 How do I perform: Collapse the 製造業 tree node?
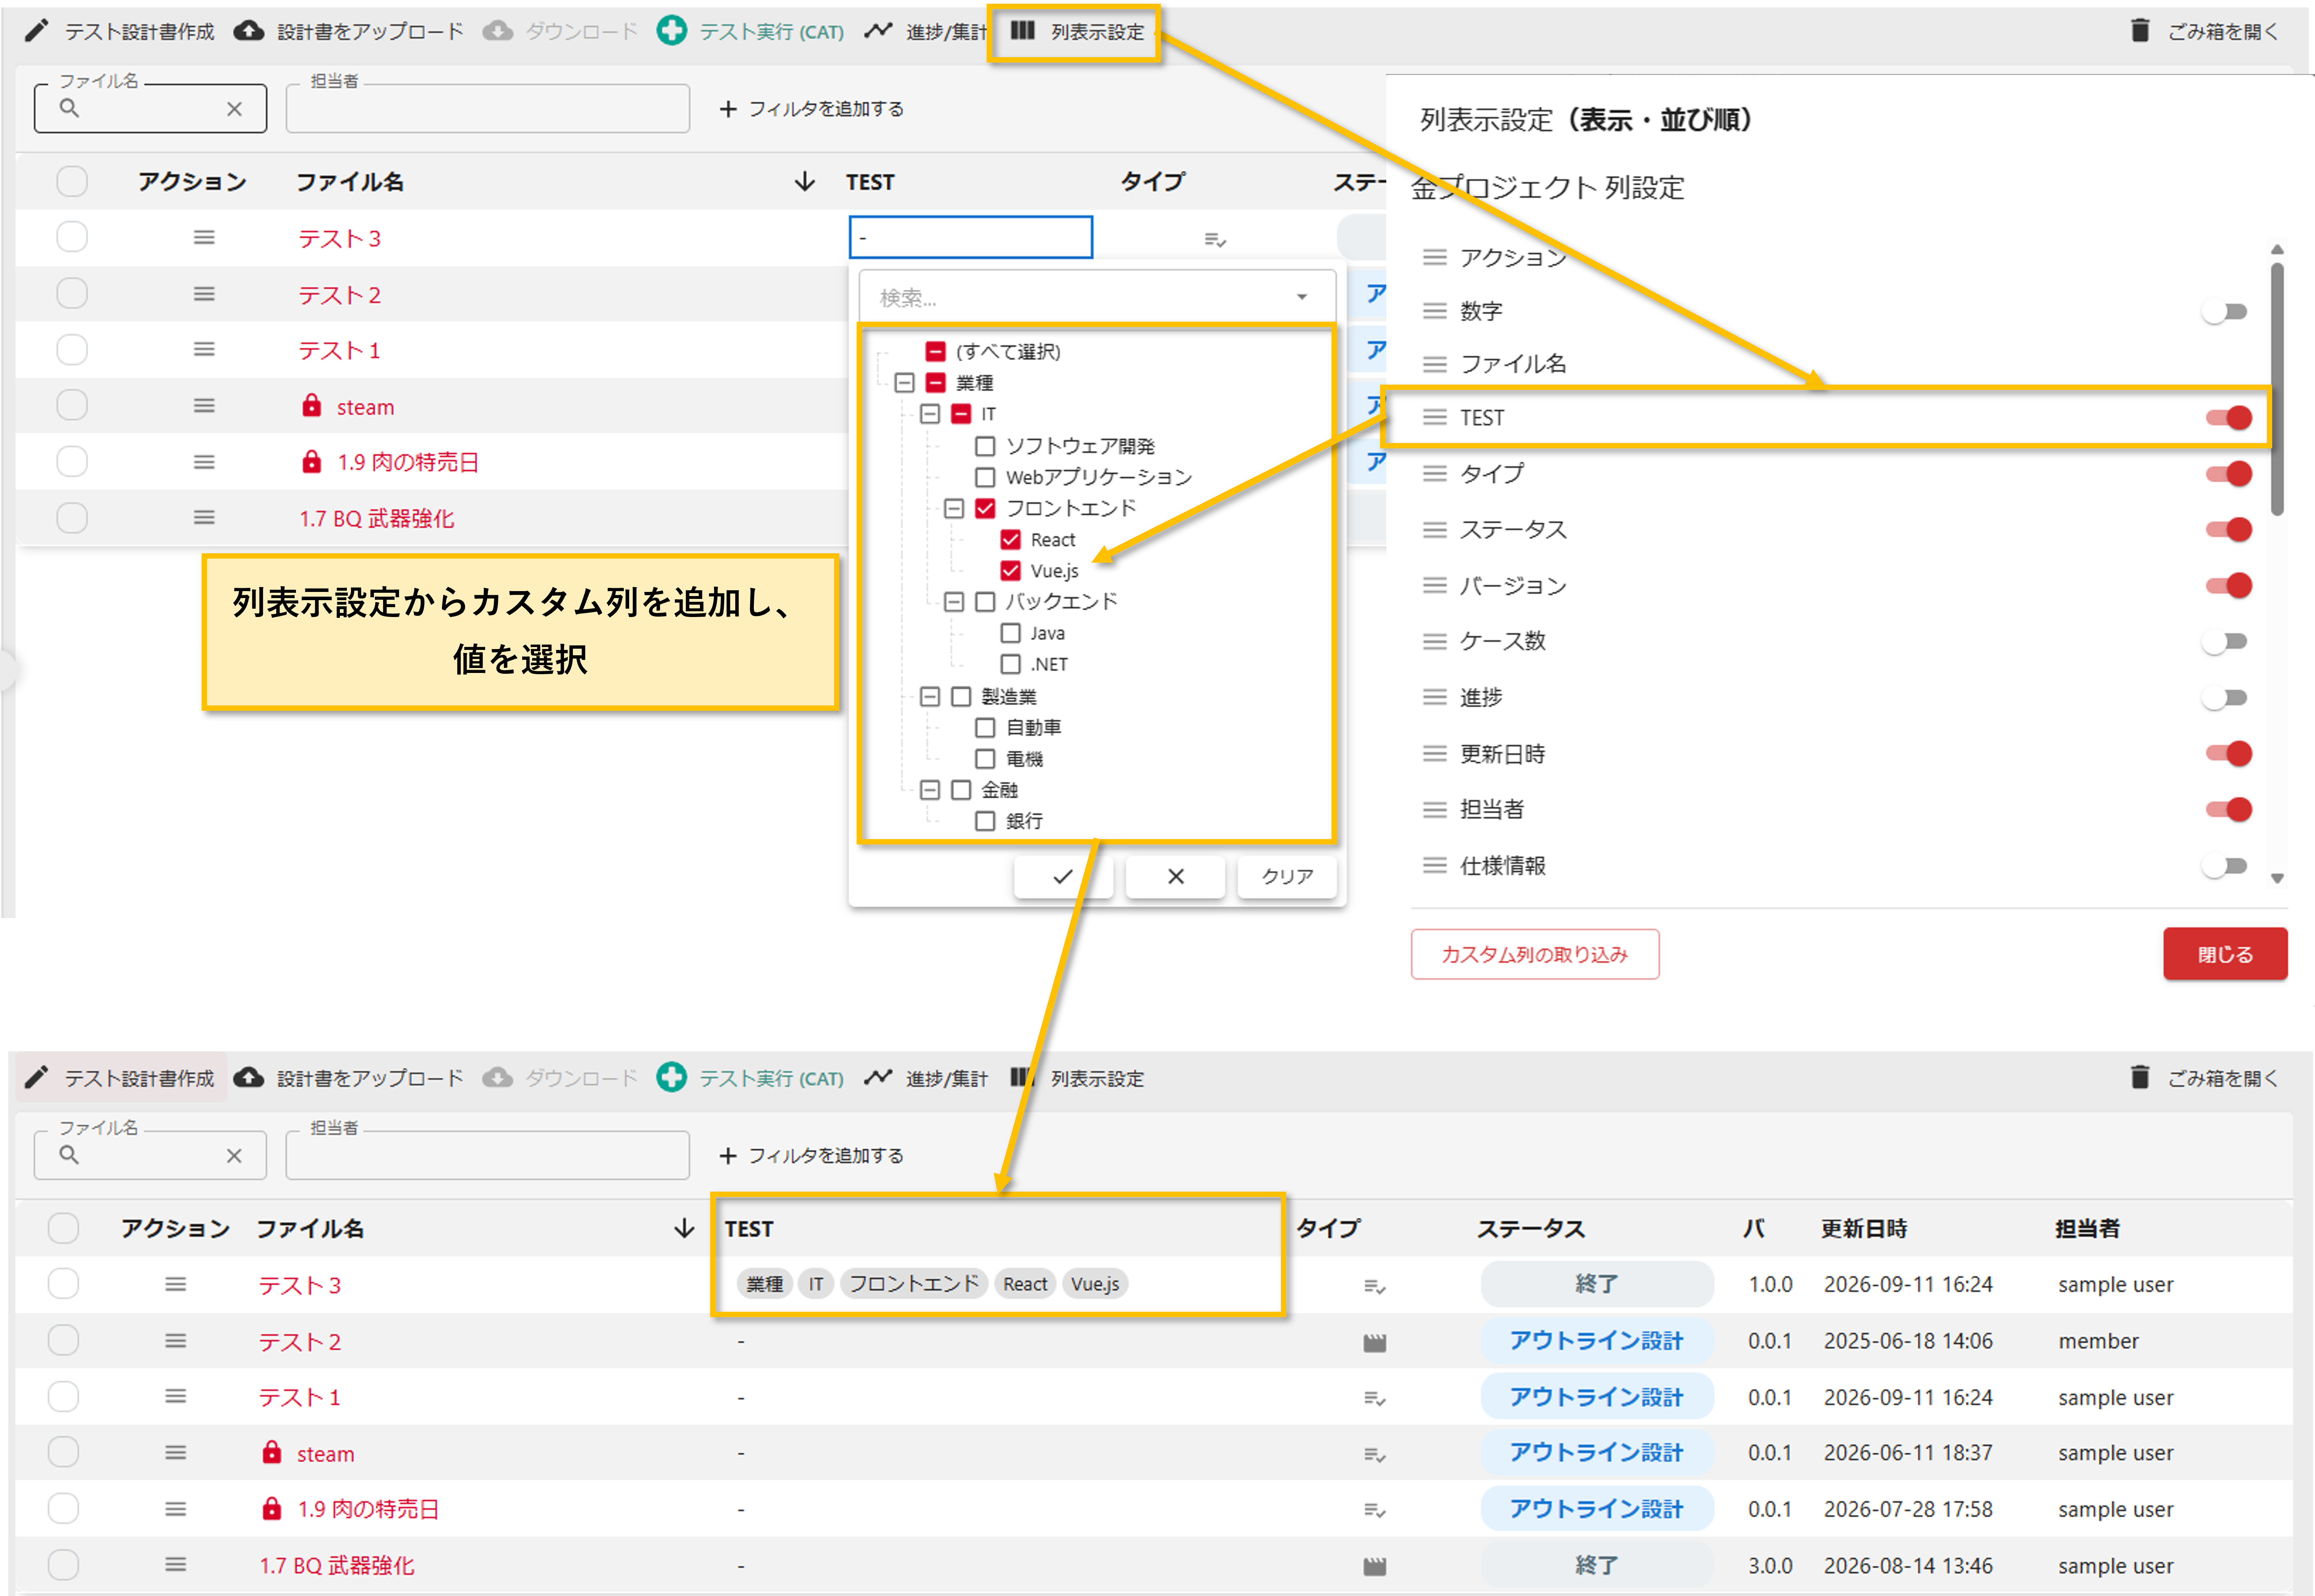(x=930, y=696)
